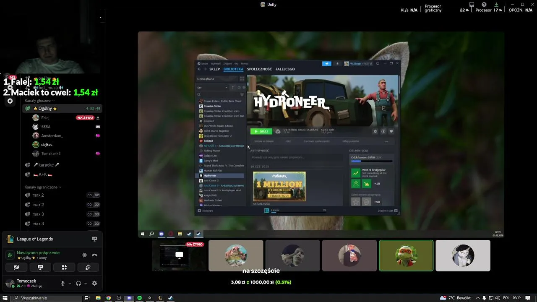This screenshot has width=537, height=302.
Task: Select user 5E8A in voice channel
Action: pyautogui.click(x=46, y=127)
